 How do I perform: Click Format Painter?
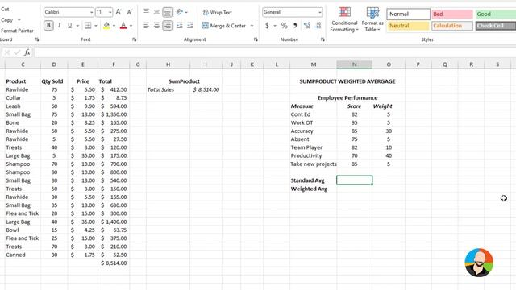point(17,31)
